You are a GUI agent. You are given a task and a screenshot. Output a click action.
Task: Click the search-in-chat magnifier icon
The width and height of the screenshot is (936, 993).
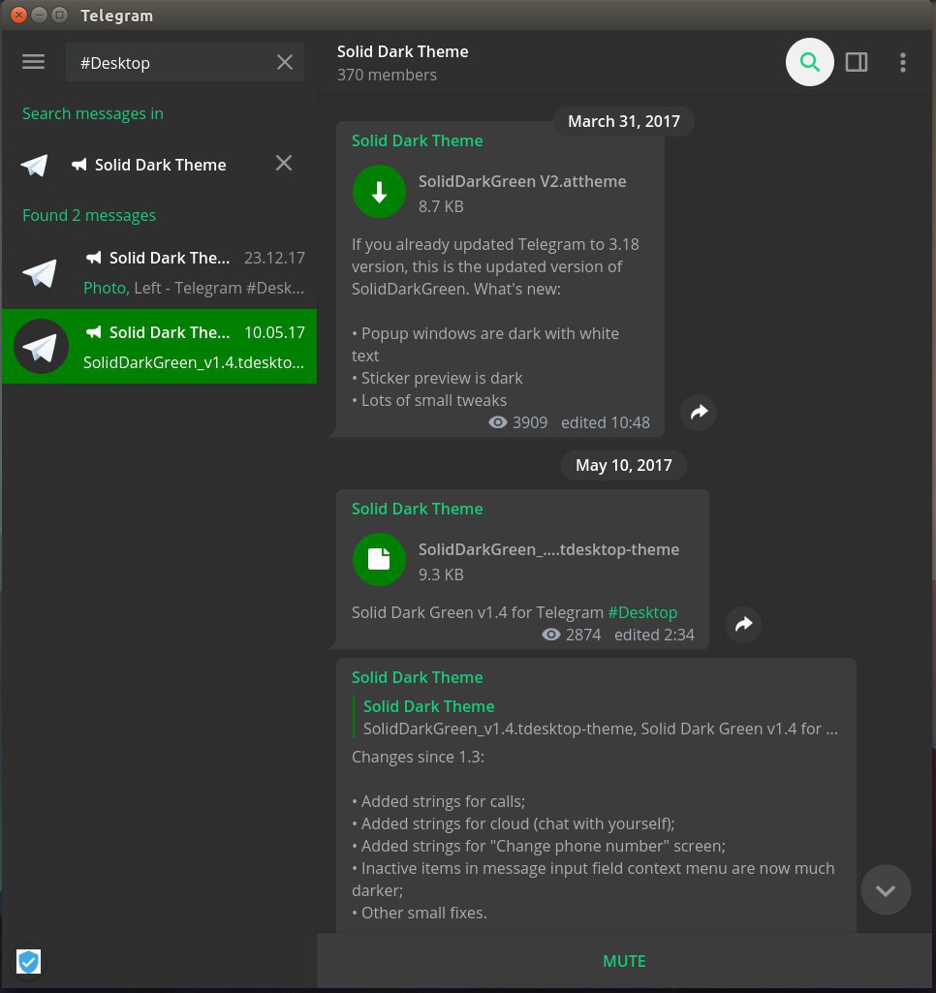point(809,62)
